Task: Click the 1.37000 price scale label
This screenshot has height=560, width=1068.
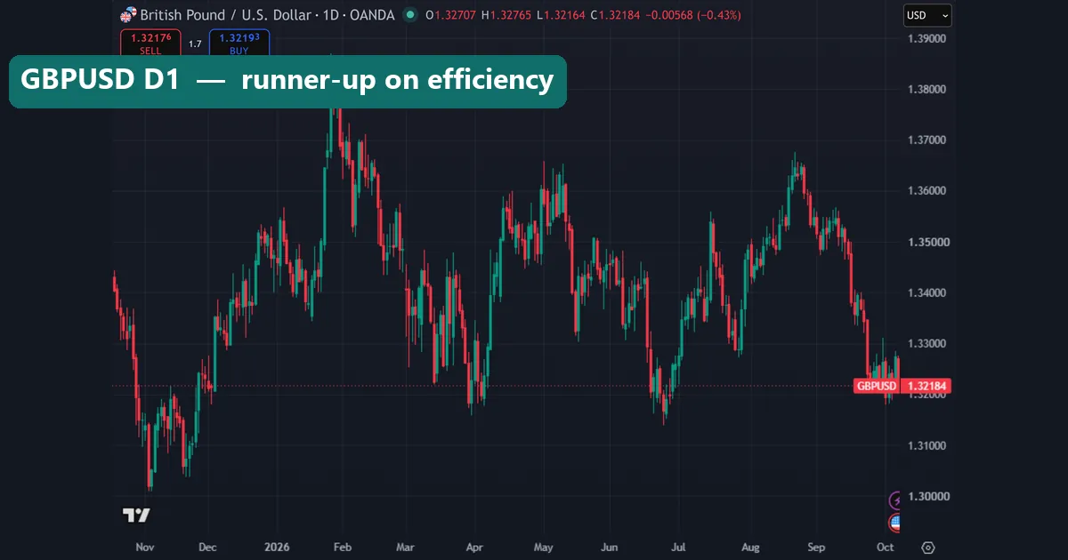Action: [926, 140]
